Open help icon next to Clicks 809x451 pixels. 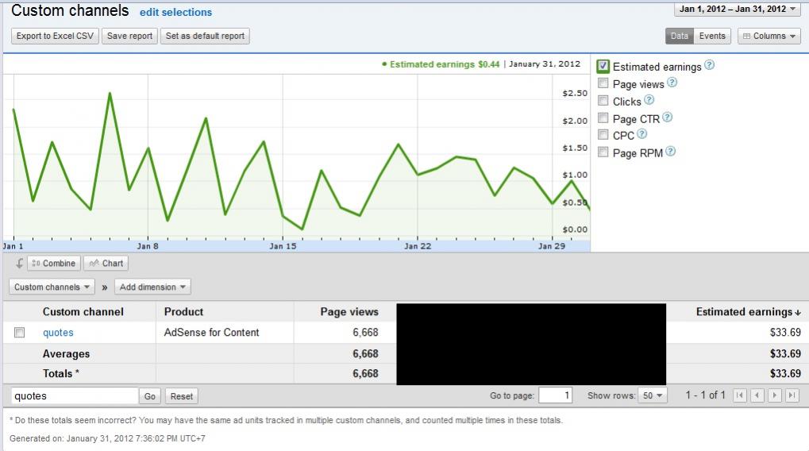click(x=649, y=99)
